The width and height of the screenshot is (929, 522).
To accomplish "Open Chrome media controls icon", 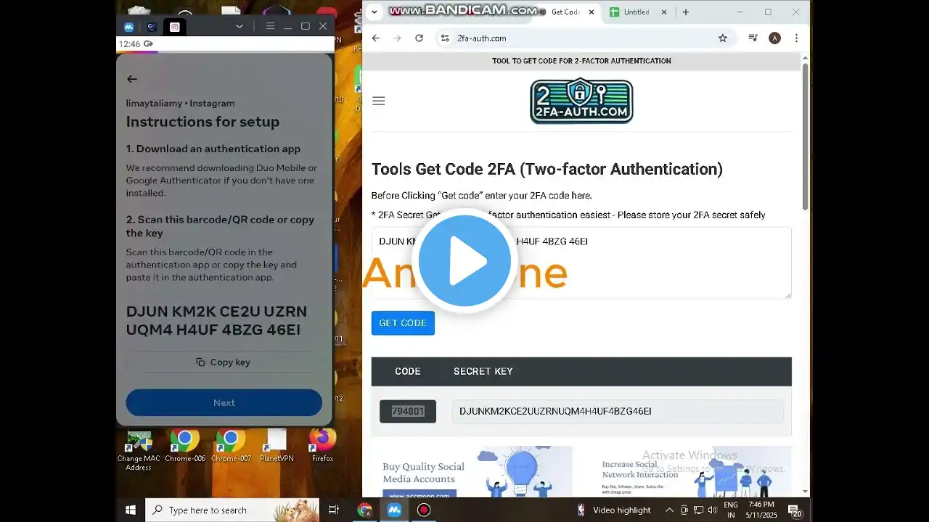I will pos(753,38).
